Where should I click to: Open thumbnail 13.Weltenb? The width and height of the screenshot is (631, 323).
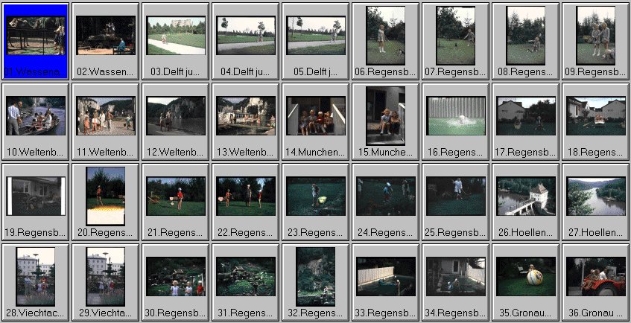(246, 116)
